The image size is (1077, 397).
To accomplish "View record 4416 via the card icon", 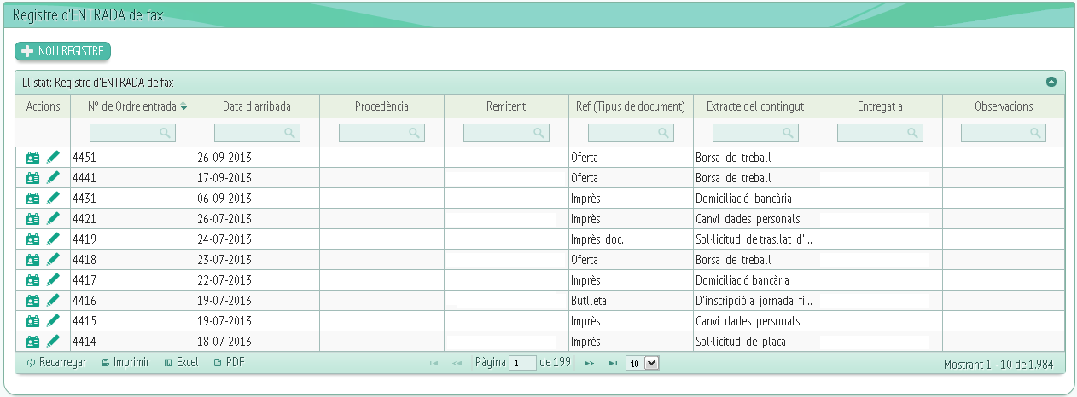I will 33,301.
